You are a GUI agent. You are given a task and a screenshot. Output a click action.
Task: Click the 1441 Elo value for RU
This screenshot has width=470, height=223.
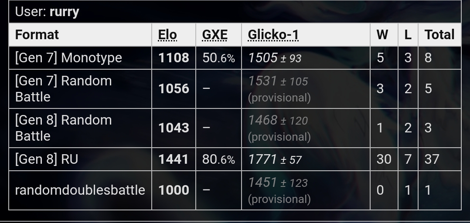click(x=174, y=159)
